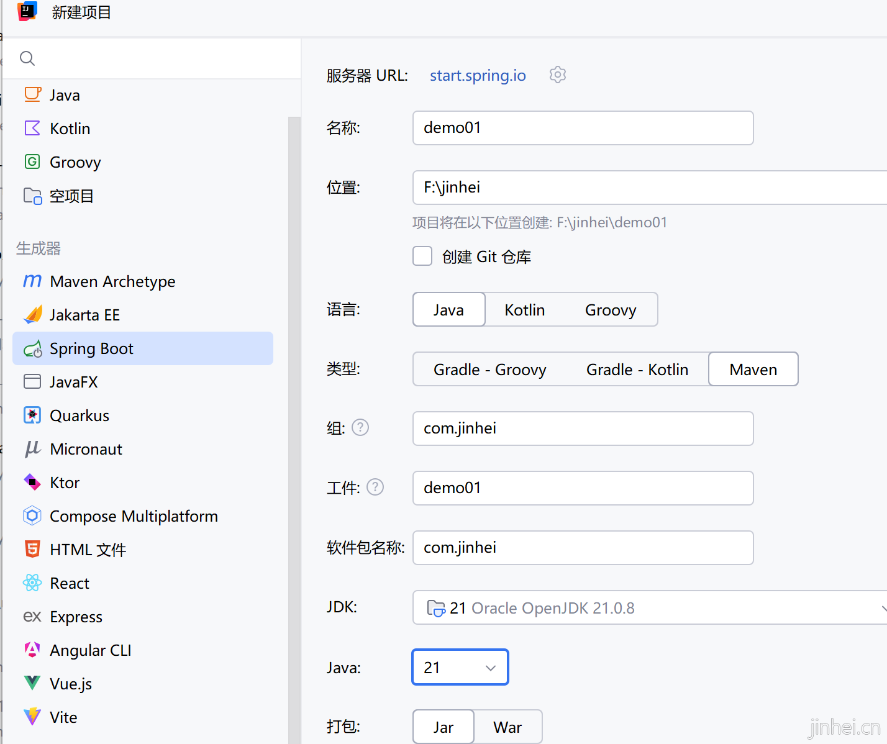The image size is (887, 744).
Task: Choose War packaging option
Action: [507, 727]
